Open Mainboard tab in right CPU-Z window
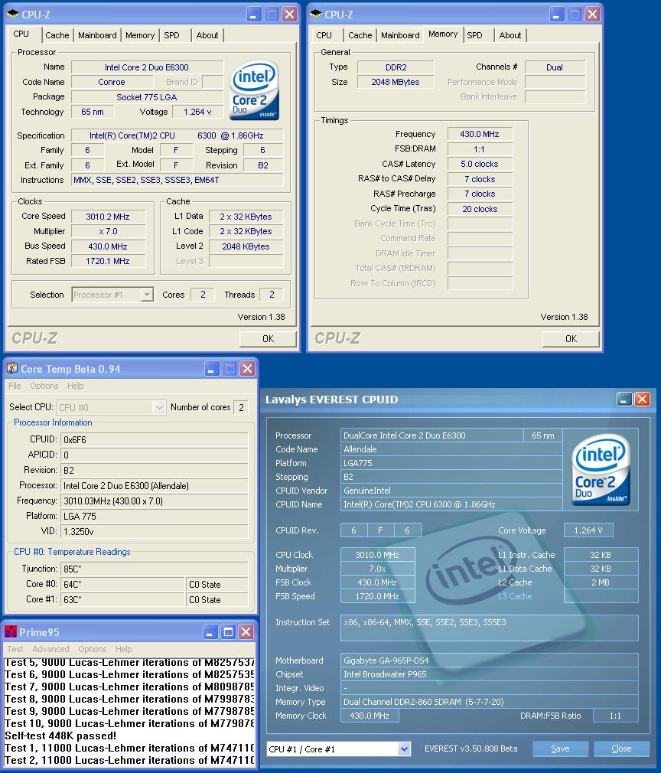Image resolution: width=661 pixels, height=773 pixels. point(400,35)
